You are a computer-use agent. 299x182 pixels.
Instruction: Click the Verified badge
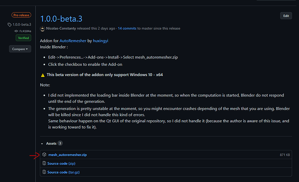coord(23,38)
